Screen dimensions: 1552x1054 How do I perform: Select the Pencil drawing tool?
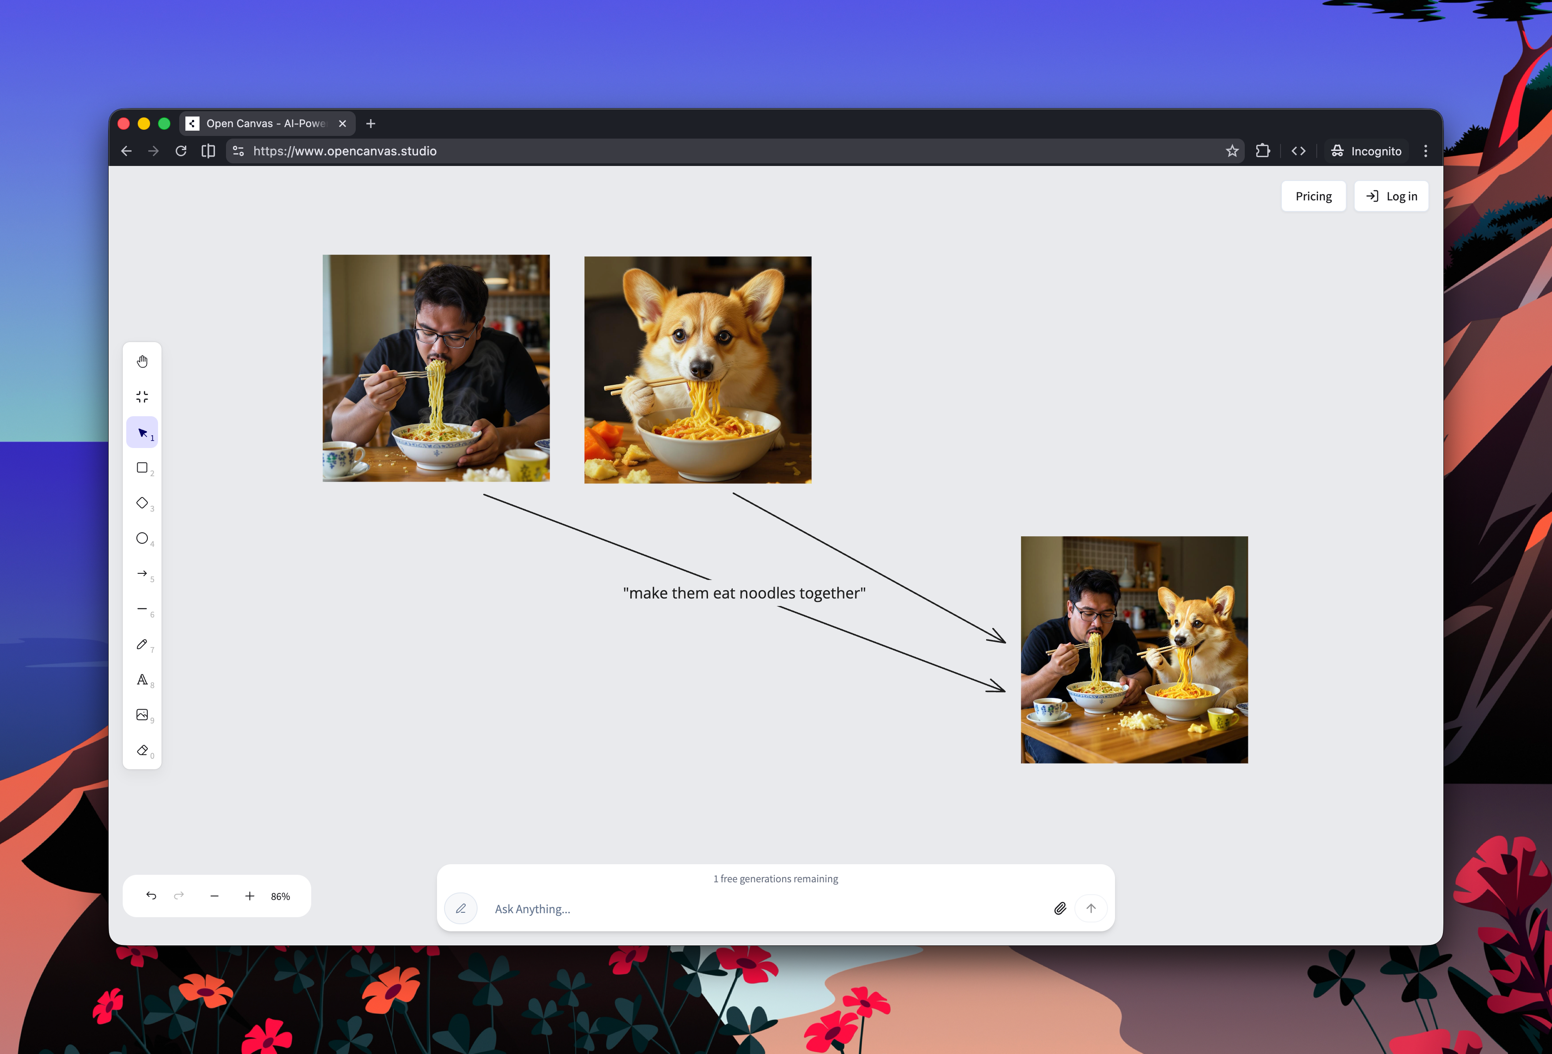[x=142, y=644]
